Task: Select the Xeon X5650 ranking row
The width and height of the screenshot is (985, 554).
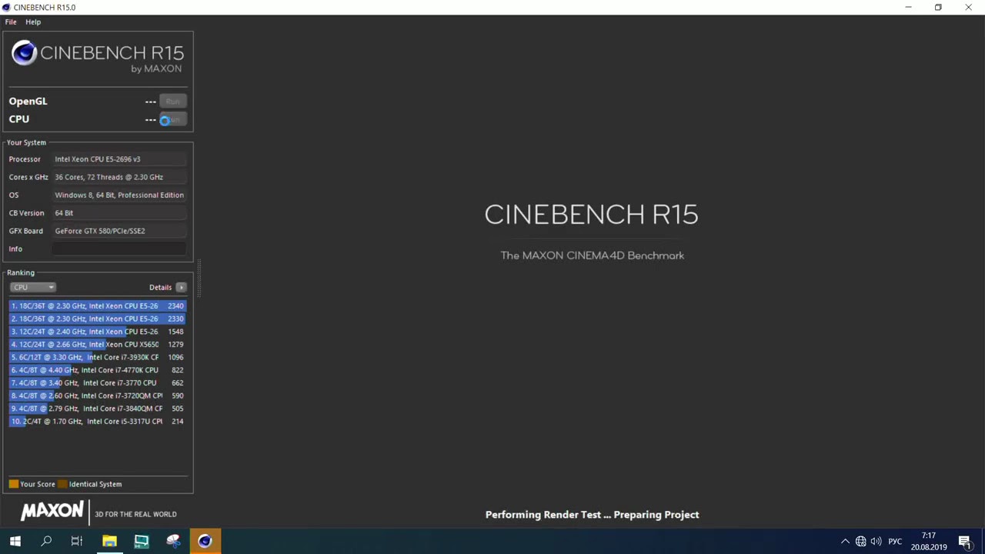Action: (x=98, y=344)
